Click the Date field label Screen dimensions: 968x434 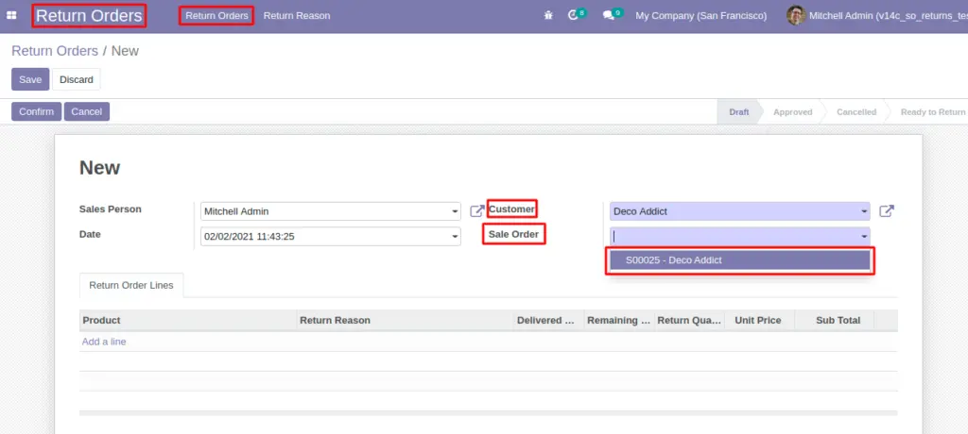pyautogui.click(x=90, y=234)
